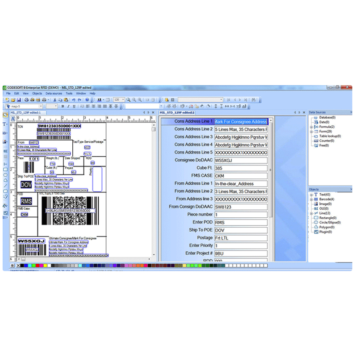The image size is (357, 357).
Task: Toggle bold text formatting
Action: pyautogui.click(x=63, y=108)
